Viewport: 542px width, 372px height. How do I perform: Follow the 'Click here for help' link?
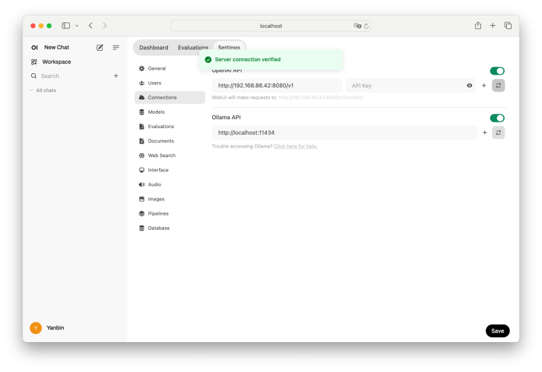click(x=295, y=146)
